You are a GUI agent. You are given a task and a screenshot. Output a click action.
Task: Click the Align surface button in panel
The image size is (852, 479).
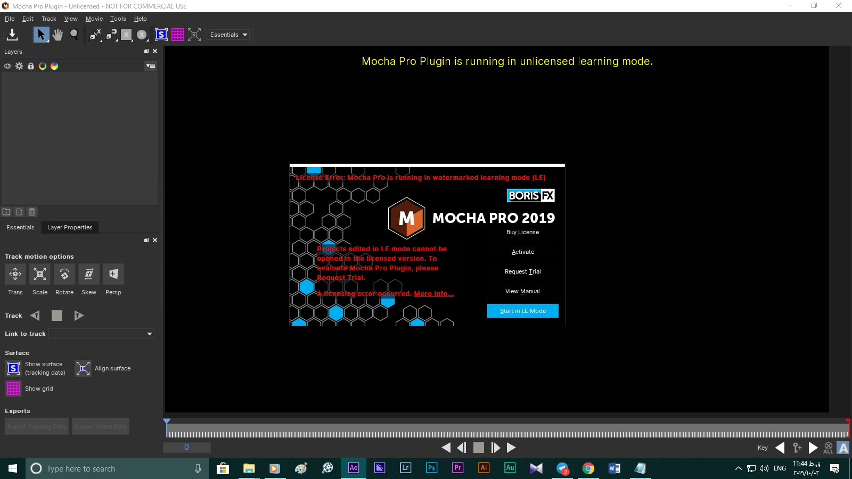83,368
